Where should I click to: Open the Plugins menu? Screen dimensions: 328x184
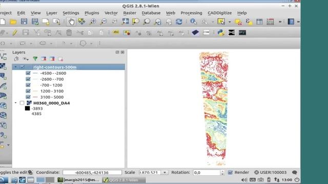[x=92, y=13]
